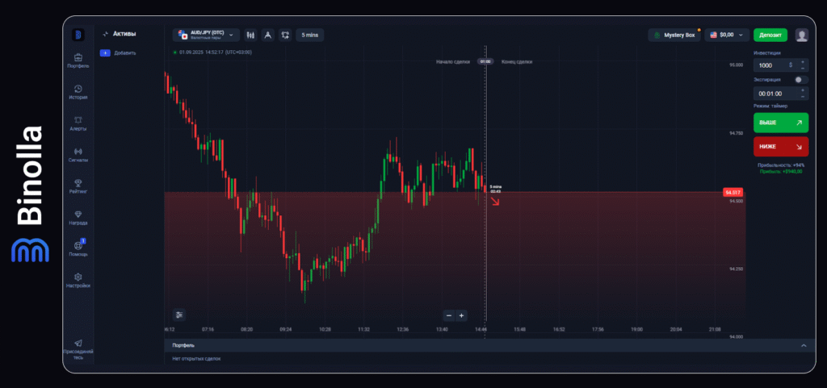Screen dimensions: 827x388
Task: Click the user profile avatar
Action: point(802,35)
